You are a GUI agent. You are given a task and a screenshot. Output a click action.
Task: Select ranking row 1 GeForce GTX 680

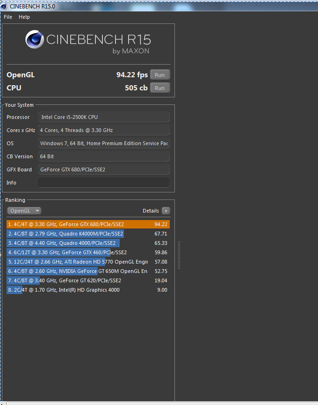coord(88,224)
